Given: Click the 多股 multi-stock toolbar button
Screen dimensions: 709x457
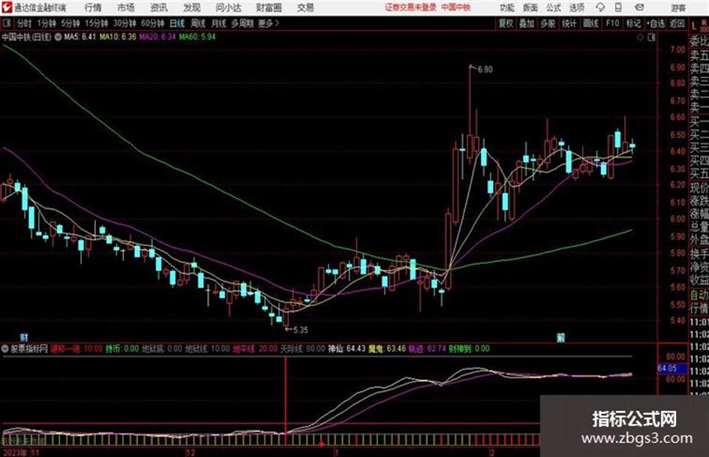Looking at the screenshot, I should [548, 23].
